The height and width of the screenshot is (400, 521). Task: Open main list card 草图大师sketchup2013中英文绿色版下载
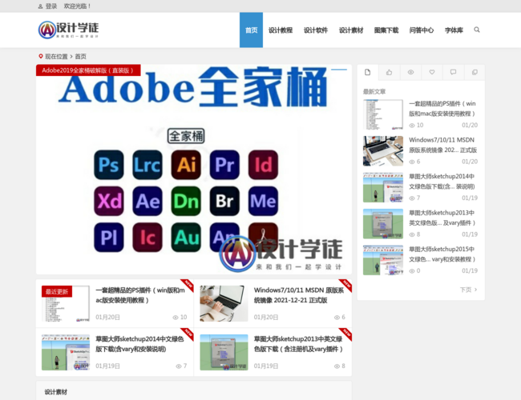pyautogui.click(x=298, y=344)
